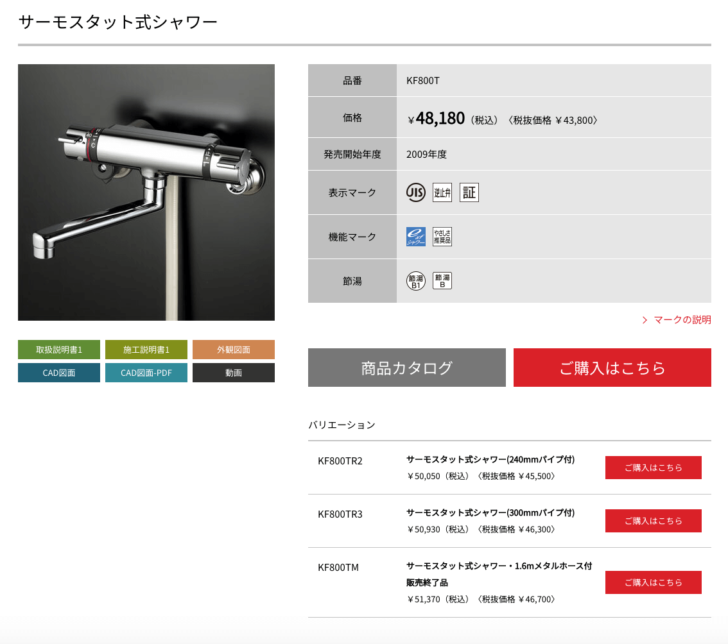728x644 pixels.
Task: Click the round 節湯B1 icon
Action: (415, 281)
